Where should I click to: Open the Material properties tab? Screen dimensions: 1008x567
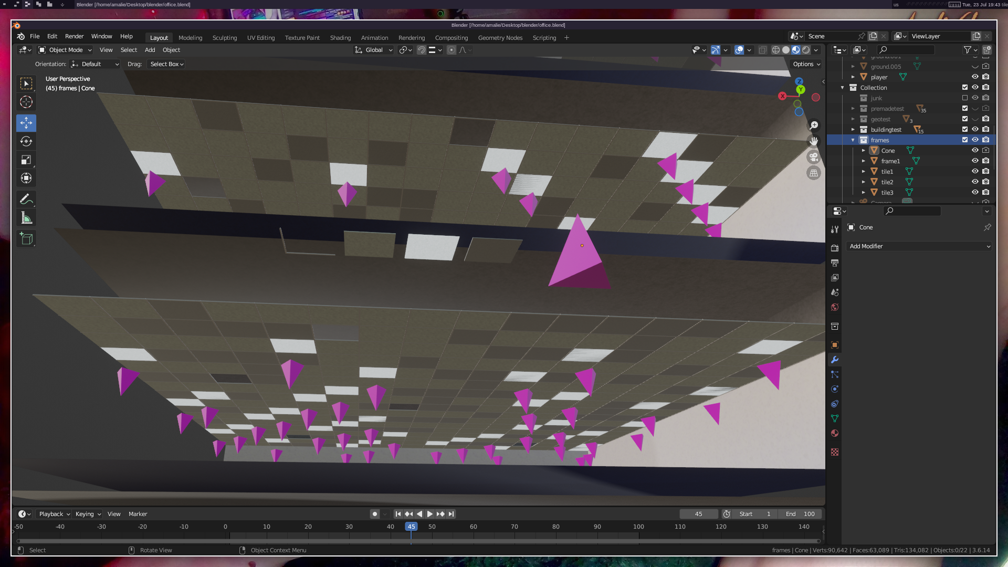tap(835, 433)
